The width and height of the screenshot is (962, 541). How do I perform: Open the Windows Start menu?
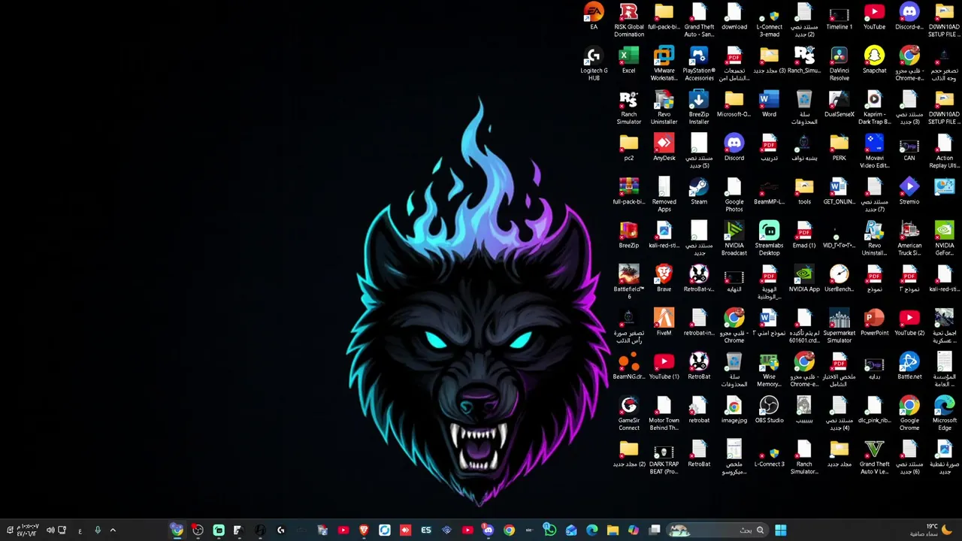coord(781,530)
